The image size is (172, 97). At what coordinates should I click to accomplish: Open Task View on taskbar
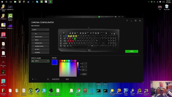[x=11, y=2]
